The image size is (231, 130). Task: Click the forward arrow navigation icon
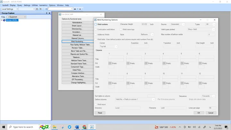tap(80, 9)
